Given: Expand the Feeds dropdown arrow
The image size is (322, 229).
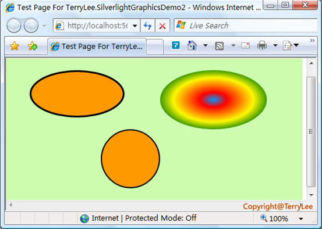Looking at the screenshot, I should pyautogui.click(x=233, y=45).
